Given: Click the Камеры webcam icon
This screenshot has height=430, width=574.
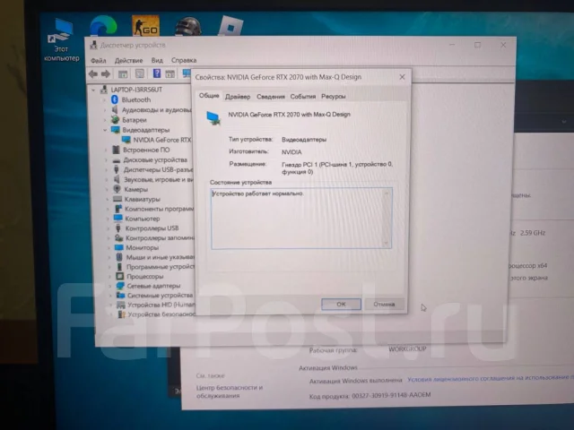Looking at the screenshot, I should pyautogui.click(x=117, y=189).
